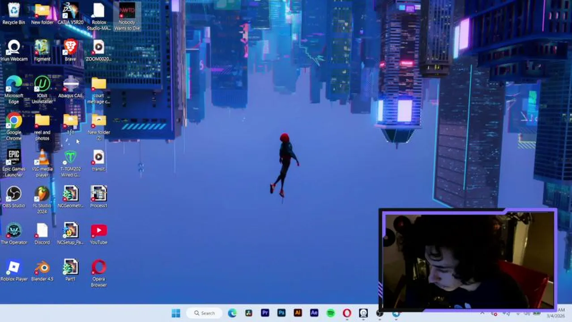Open Illustrator from the taskbar

298,313
